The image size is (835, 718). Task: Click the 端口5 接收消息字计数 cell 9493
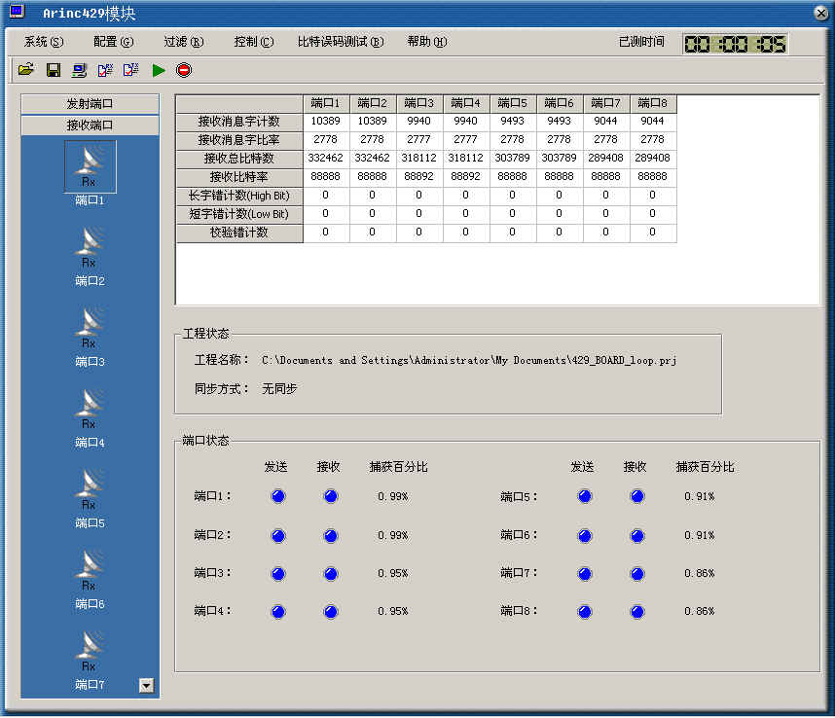pos(513,122)
